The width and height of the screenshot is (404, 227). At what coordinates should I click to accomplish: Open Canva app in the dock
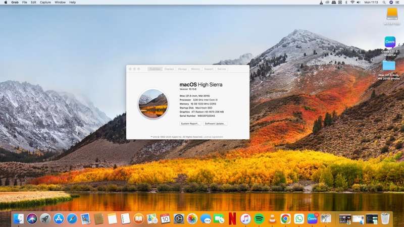tap(312, 219)
